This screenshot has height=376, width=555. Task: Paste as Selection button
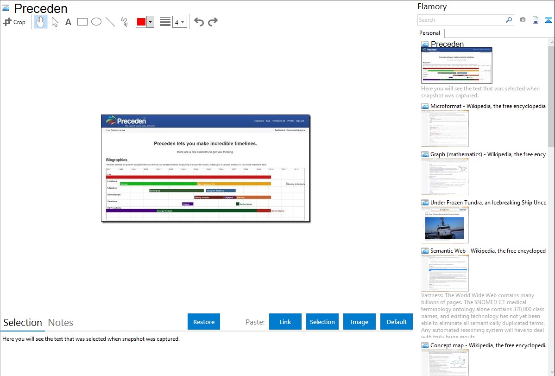click(x=322, y=322)
